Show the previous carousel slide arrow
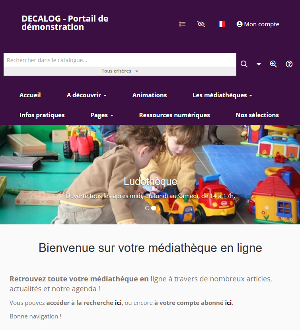This screenshot has width=300, height=330. 23,175
